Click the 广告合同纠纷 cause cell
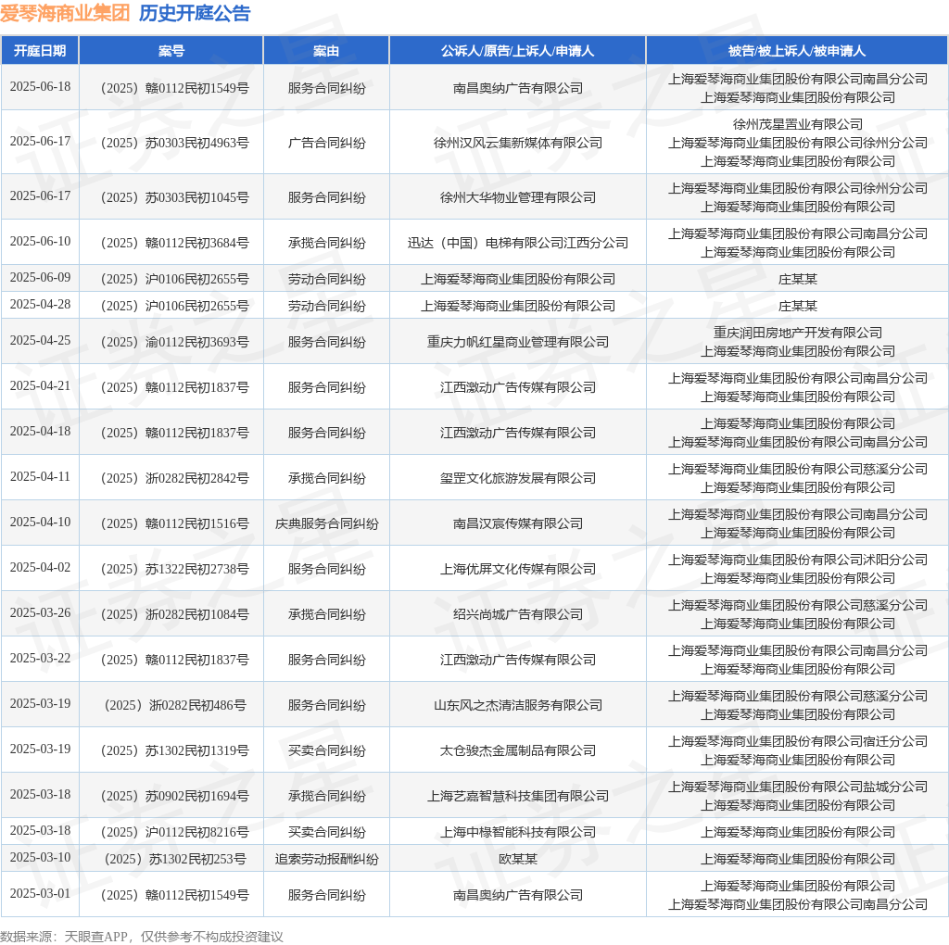Image resolution: width=949 pixels, height=945 pixels. 327,143
